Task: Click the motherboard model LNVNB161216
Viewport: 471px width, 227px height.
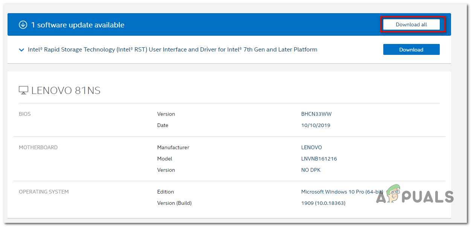Action: click(319, 159)
